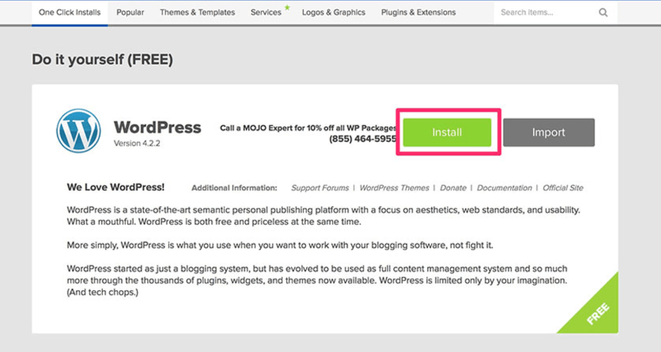Open the Documentation link

click(x=504, y=188)
